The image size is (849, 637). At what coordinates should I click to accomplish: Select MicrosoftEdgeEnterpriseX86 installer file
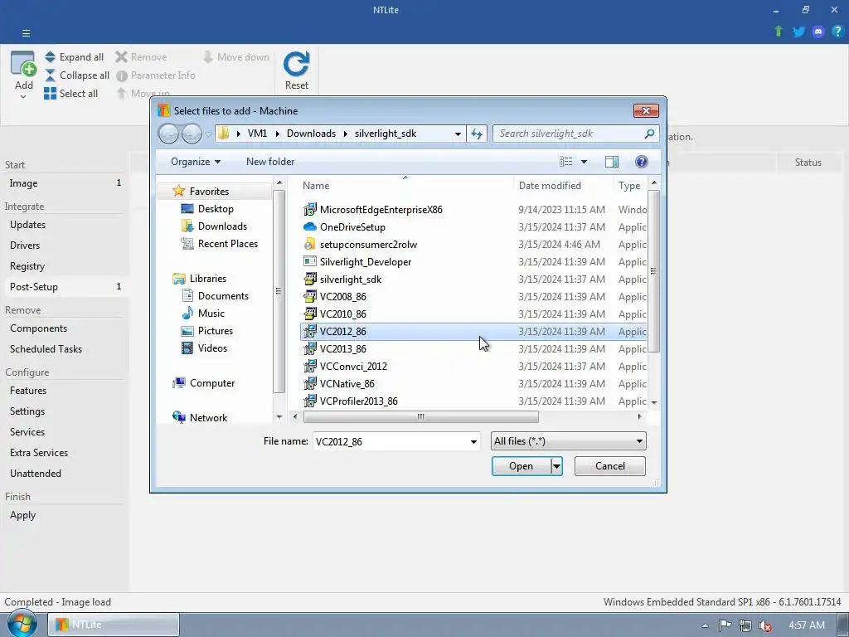click(x=473, y=210)
